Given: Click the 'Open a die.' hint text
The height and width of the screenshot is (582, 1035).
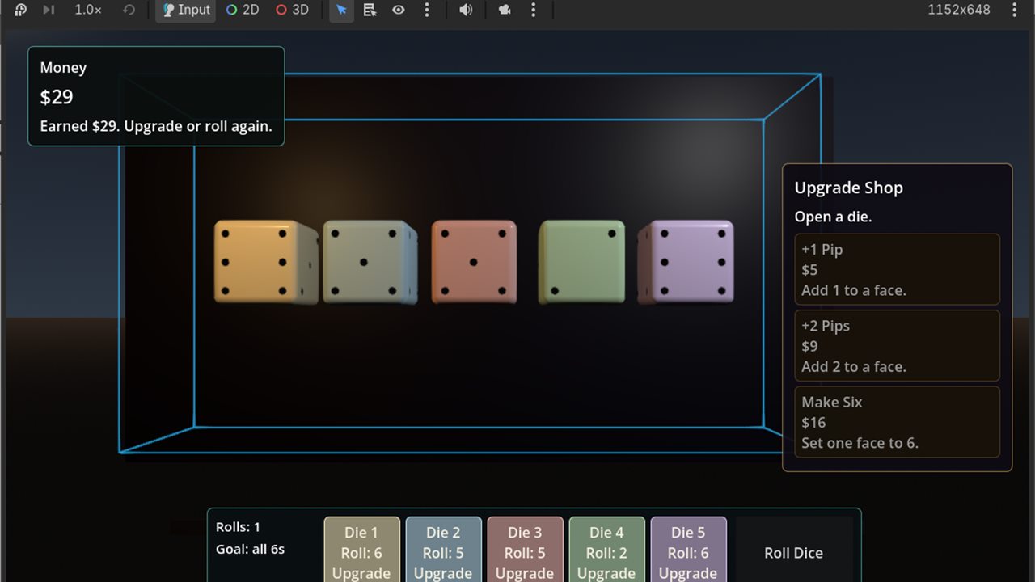Looking at the screenshot, I should click(x=834, y=217).
